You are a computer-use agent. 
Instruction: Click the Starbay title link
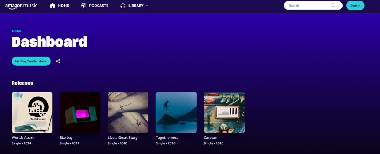coord(66,138)
